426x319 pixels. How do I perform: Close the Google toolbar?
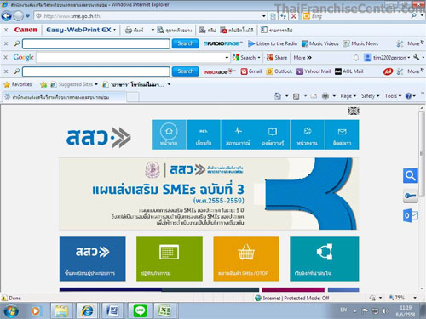coord(6,58)
